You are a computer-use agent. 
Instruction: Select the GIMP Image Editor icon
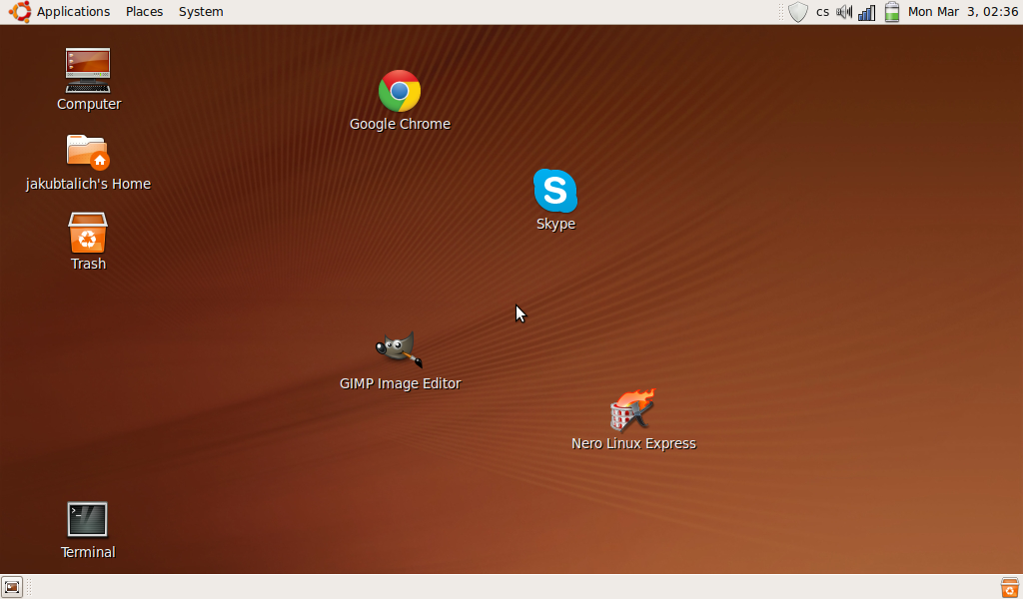coord(400,350)
